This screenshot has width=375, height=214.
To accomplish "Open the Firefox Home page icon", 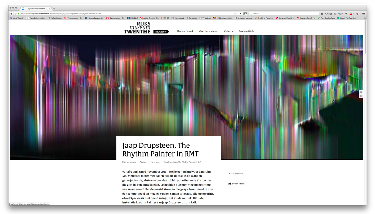I will click(322, 13).
